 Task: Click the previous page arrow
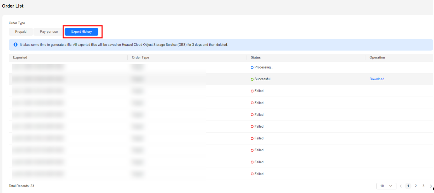401,186
